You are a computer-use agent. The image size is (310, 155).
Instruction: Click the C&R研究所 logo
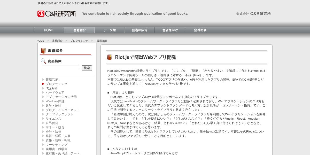pos(57,14)
